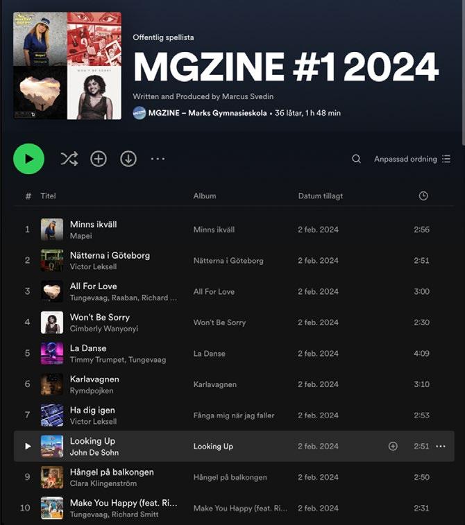Click Hångel på balkongen cover thumbnail
The image size is (465, 525).
pos(52,477)
